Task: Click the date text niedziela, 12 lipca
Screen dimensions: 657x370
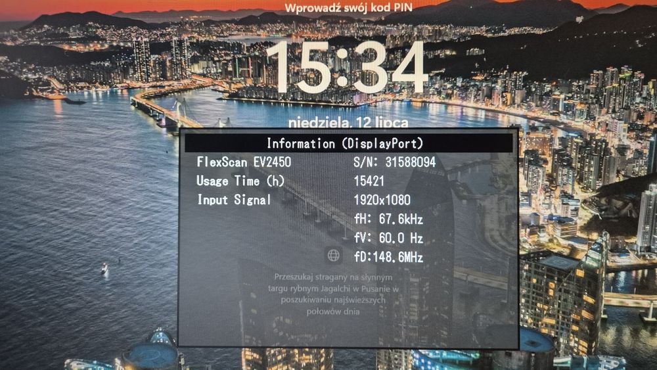Action: click(348, 122)
